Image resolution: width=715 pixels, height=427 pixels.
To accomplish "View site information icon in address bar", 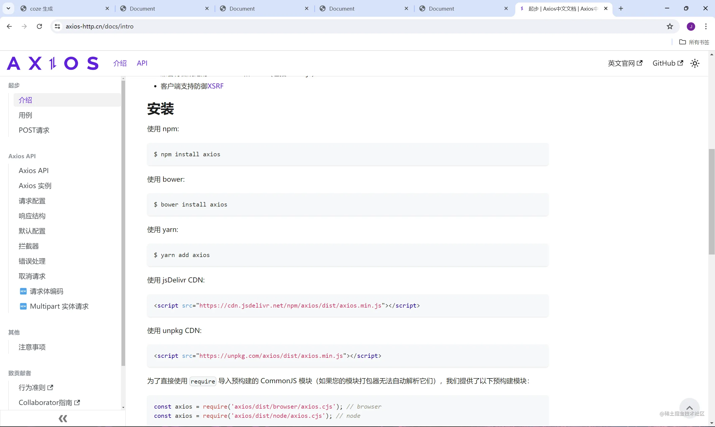I will 57,27.
